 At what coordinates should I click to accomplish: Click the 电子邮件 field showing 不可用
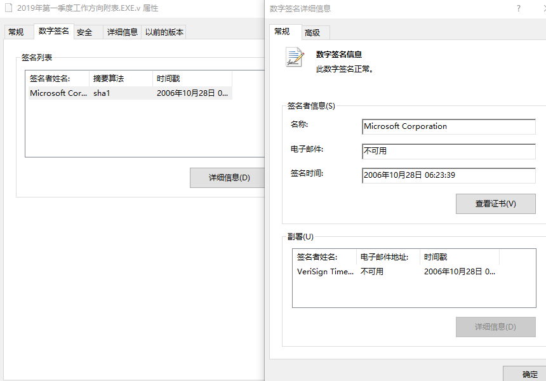tap(448, 151)
